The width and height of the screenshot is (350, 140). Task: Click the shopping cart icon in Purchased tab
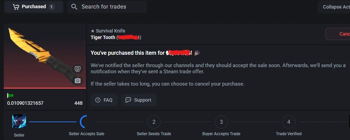pos(16,7)
